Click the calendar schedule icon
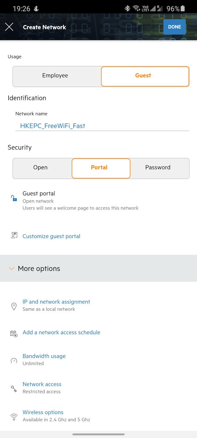 pyautogui.click(x=14, y=333)
